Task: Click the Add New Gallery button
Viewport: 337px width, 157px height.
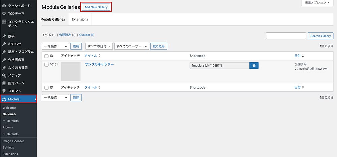Action: [x=96, y=7]
